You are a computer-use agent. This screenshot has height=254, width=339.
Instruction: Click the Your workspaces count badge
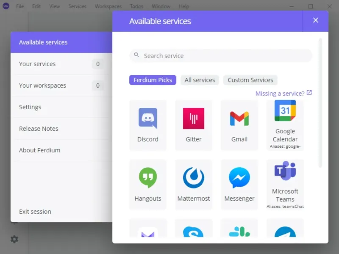tap(98, 86)
